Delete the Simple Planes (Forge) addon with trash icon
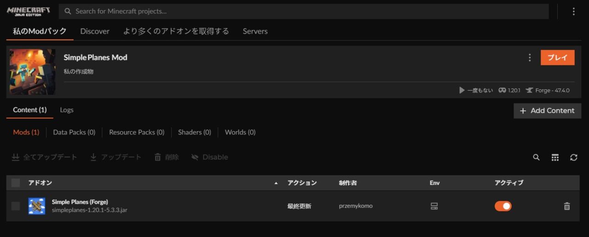This screenshot has height=237, width=589. (567, 206)
